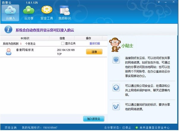Click the swirl icon beside 安全云 tip
179x131 pixels.
116,87
